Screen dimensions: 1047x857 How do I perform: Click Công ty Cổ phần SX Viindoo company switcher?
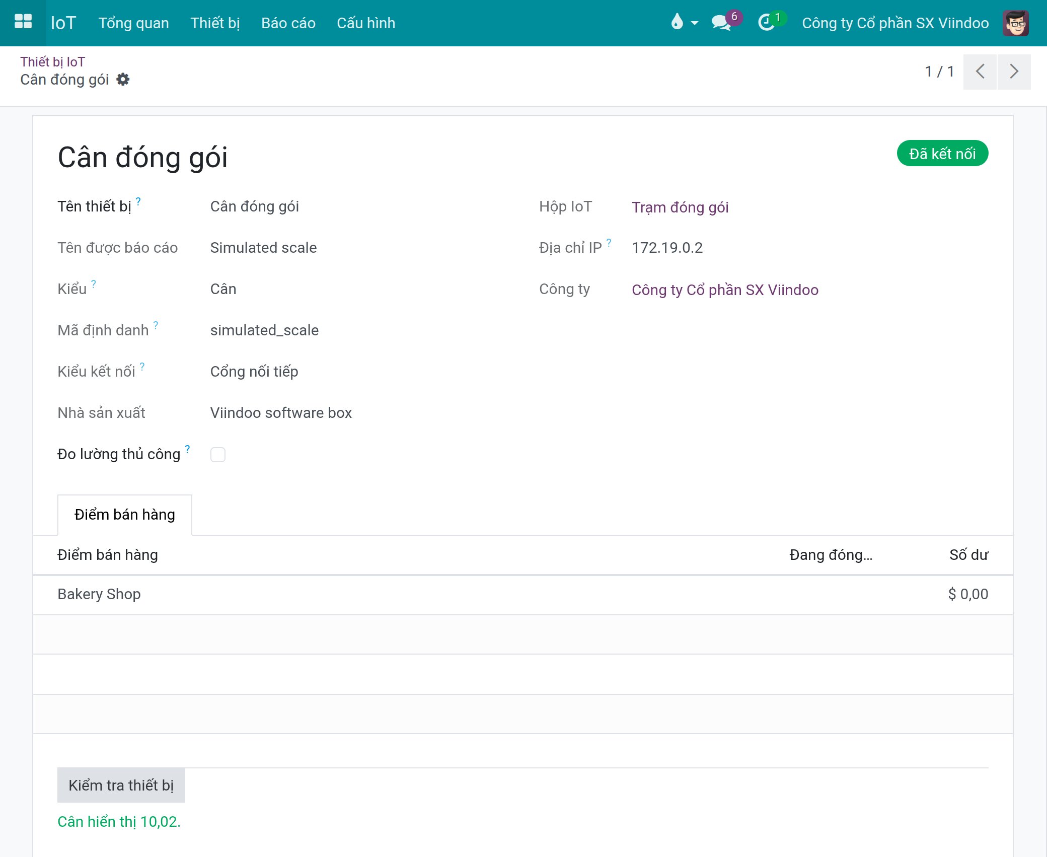(895, 23)
